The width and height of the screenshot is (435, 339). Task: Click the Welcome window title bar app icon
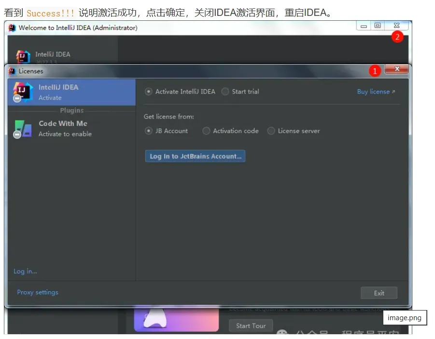(x=12, y=27)
